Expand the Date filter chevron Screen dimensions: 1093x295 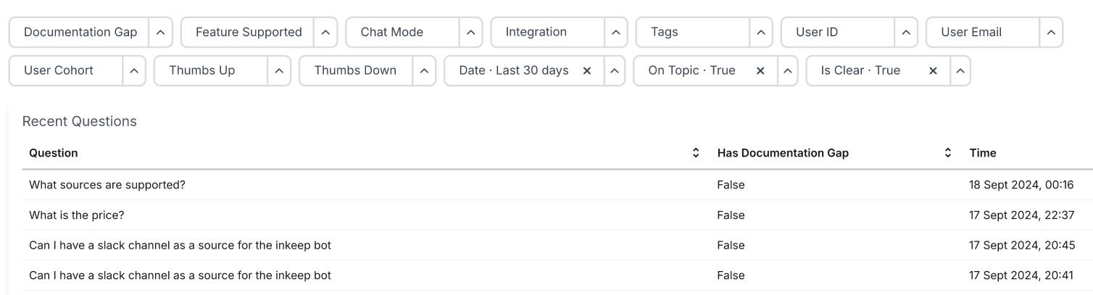613,71
